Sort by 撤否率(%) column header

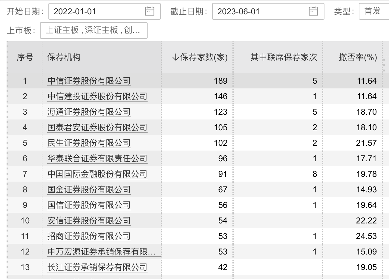click(358, 57)
